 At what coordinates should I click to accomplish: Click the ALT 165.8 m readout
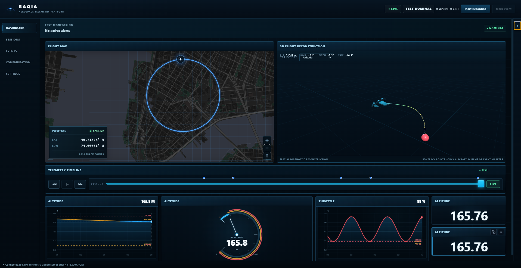(x=288, y=55)
